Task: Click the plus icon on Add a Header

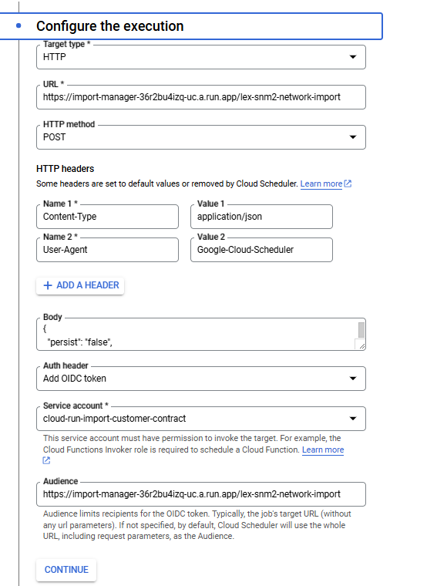Action: 48,285
